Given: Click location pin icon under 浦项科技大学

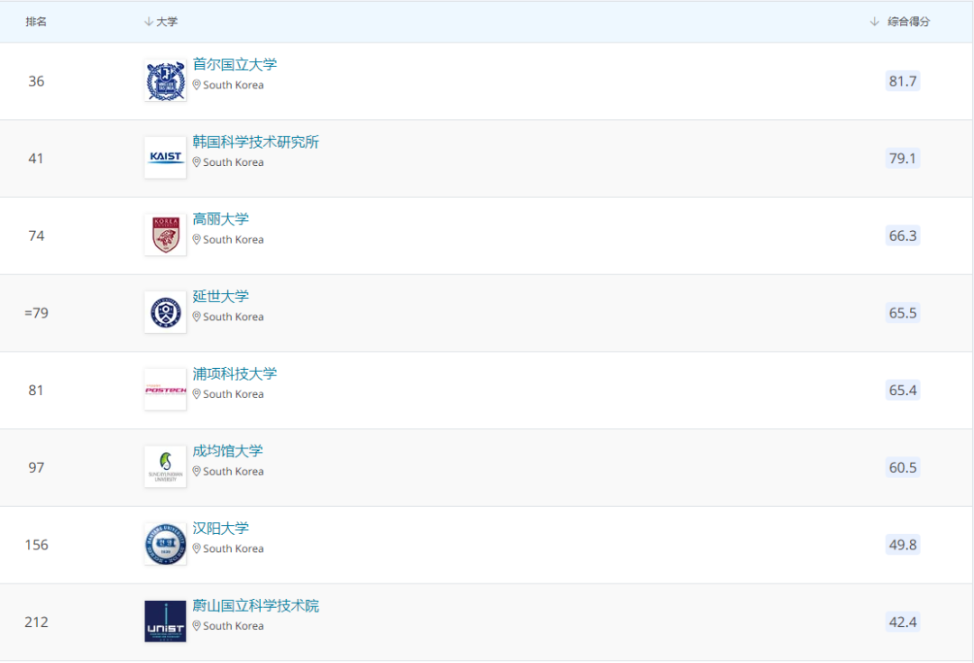Looking at the screenshot, I should coord(197,394).
